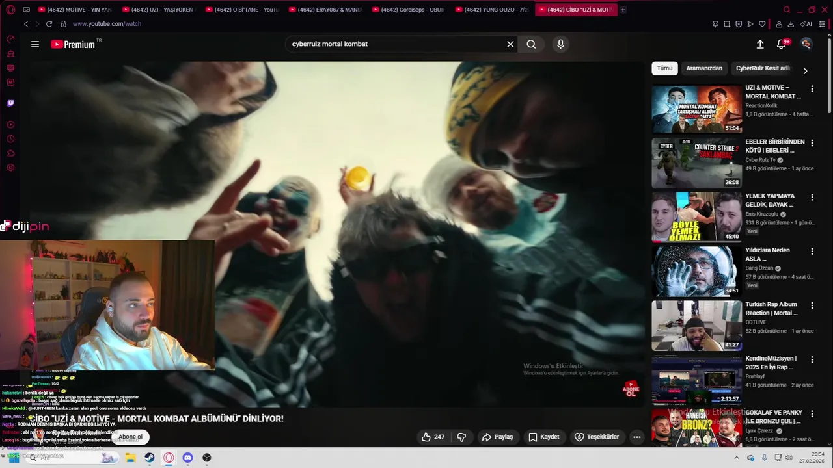Search by voice with microphone icon
The width and height of the screenshot is (833, 468).
click(560, 44)
